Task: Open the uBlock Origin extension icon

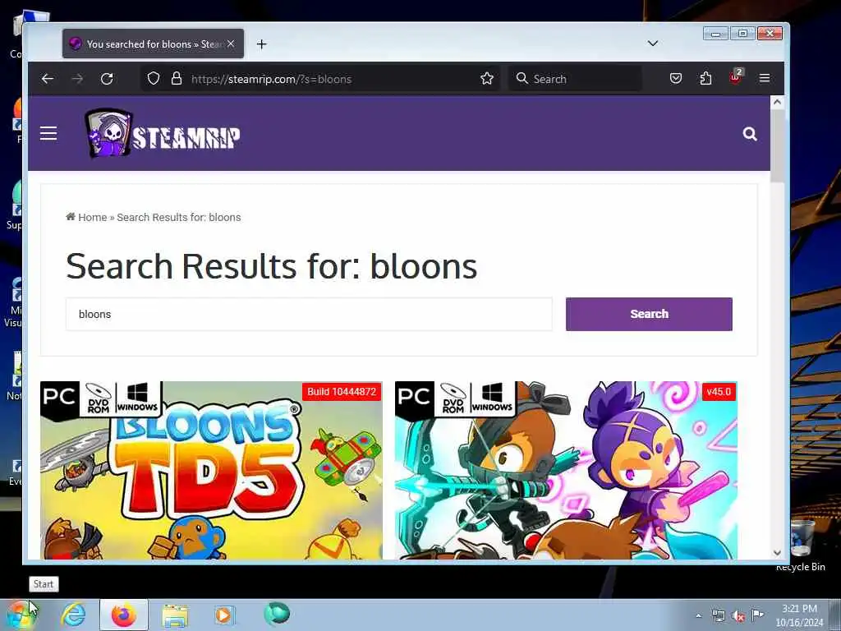Action: click(x=736, y=78)
